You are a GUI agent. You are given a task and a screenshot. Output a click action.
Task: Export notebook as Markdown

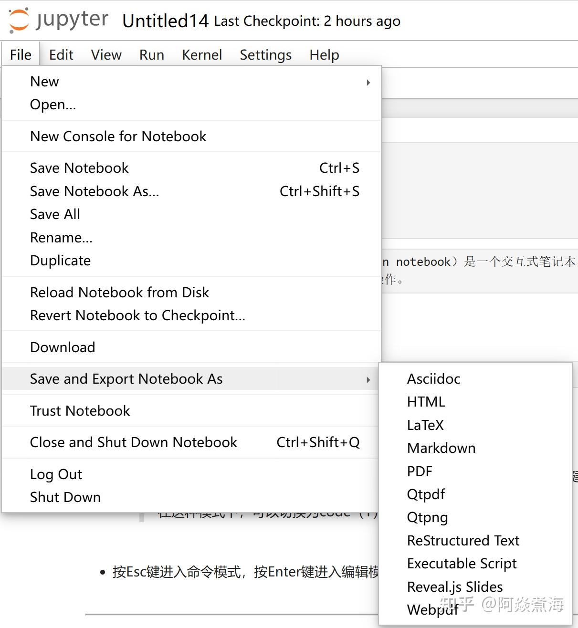[441, 448]
